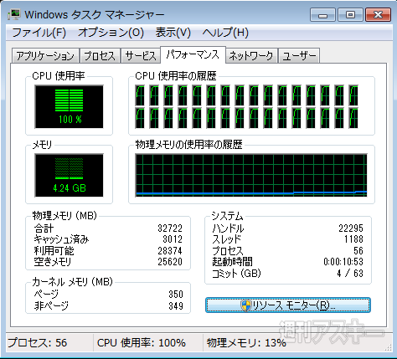Open the 表示(V) menu
This screenshot has height=359, width=397.
173,33
